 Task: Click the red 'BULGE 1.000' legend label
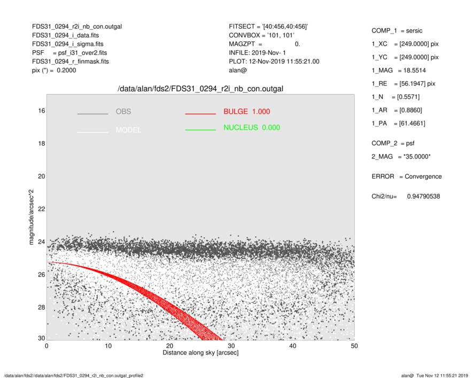click(247, 112)
